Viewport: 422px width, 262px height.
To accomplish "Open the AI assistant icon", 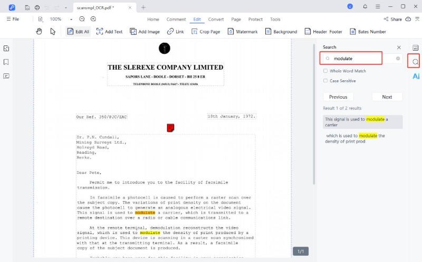I will click(416, 76).
